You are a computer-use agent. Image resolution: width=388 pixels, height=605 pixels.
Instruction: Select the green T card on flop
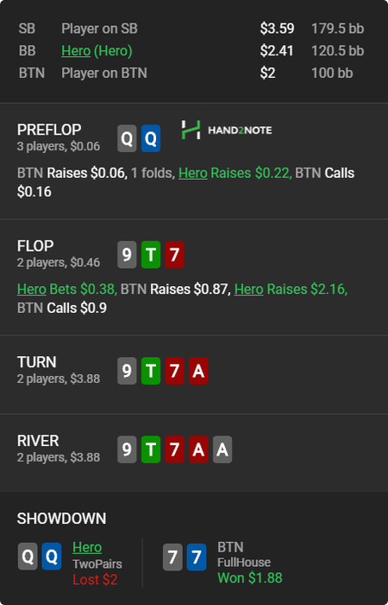(x=151, y=255)
